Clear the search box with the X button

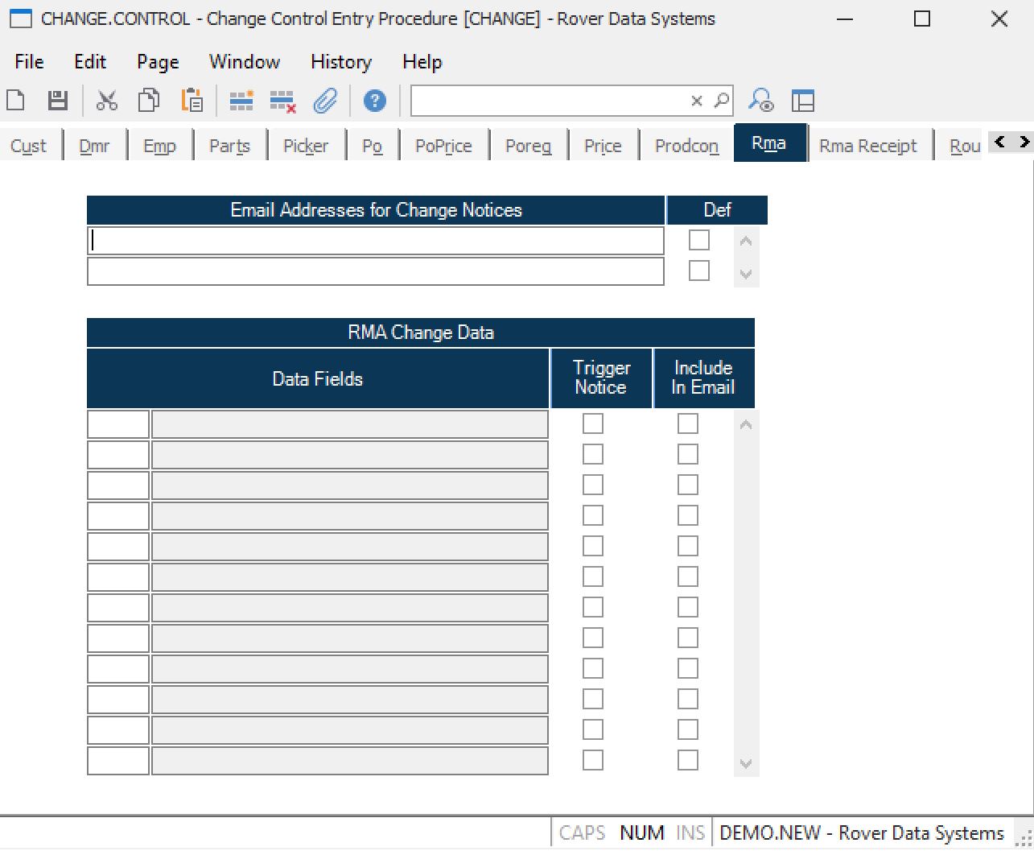point(697,101)
